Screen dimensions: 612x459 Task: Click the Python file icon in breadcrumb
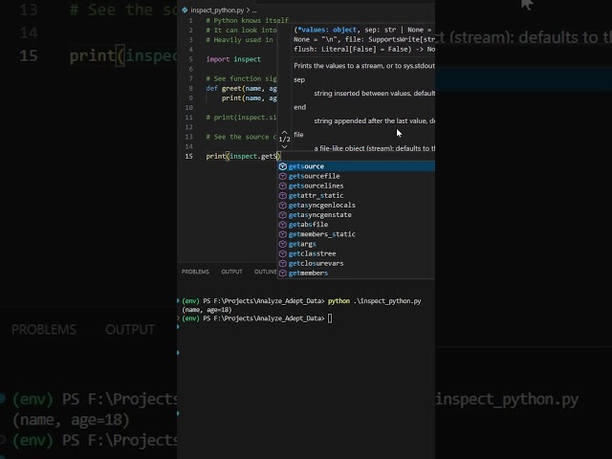click(x=185, y=11)
